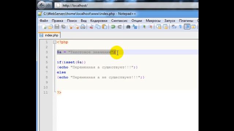Toggle Show All Characters pilcrow icon

click(x=180, y=27)
